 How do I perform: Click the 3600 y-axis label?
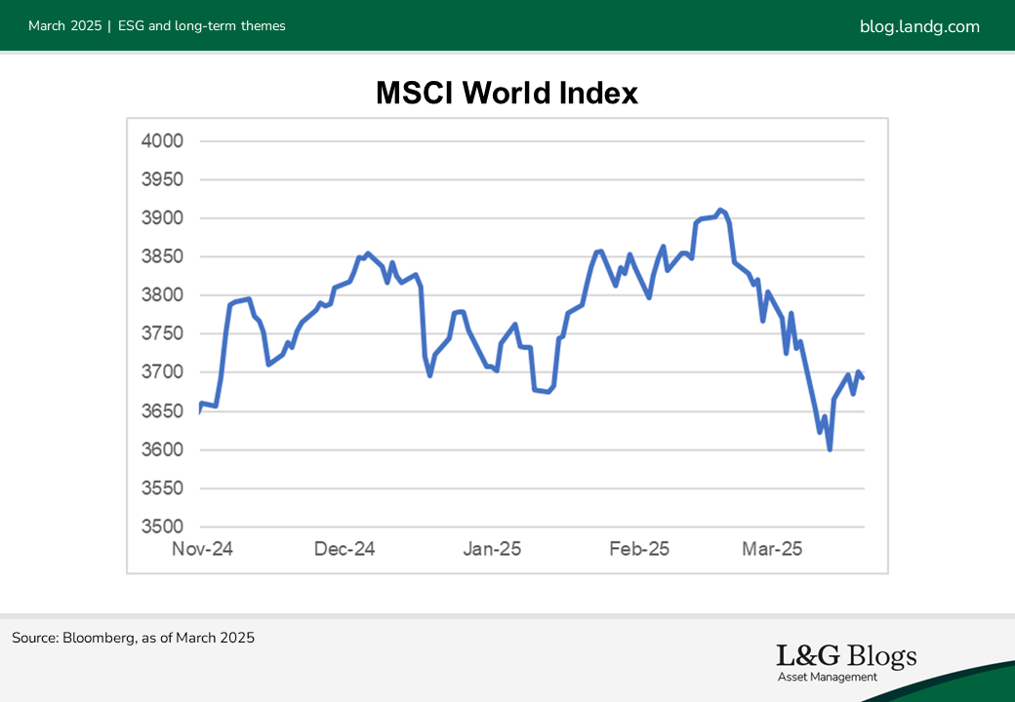click(162, 450)
